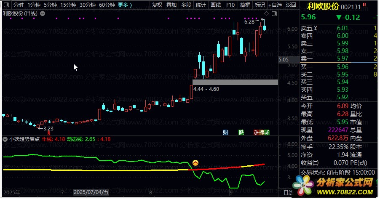The height and width of the screenshot is (199, 380).
Task: Select the 卖二 price 5.98
Action: [343, 51]
